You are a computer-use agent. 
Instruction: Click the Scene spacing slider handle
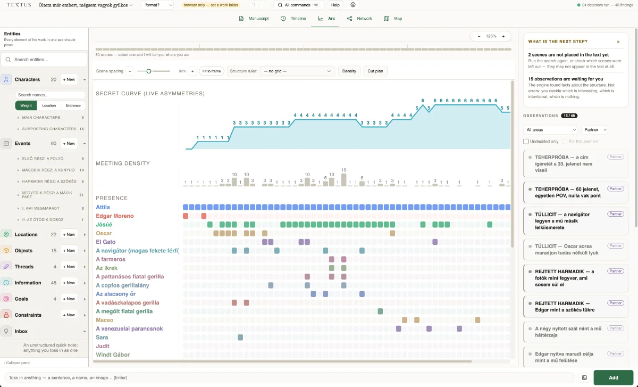(149, 71)
